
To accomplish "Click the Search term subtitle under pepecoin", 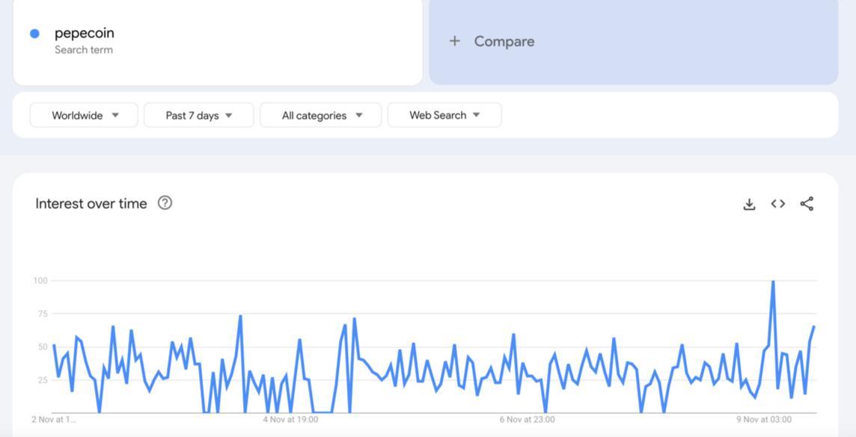I will coord(84,50).
